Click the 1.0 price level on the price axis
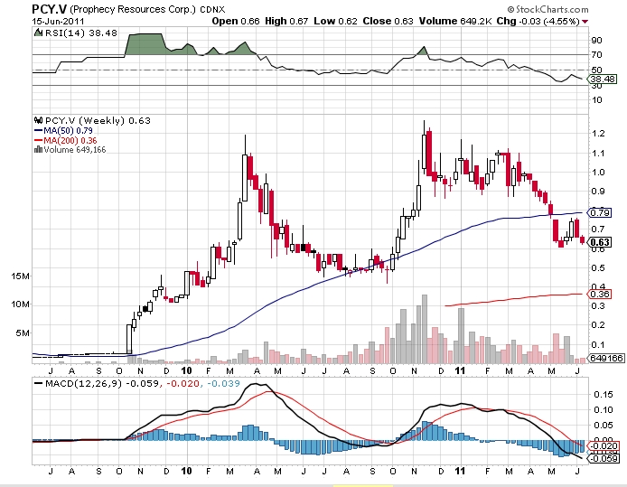This screenshot has width=627, height=487. tap(597, 172)
